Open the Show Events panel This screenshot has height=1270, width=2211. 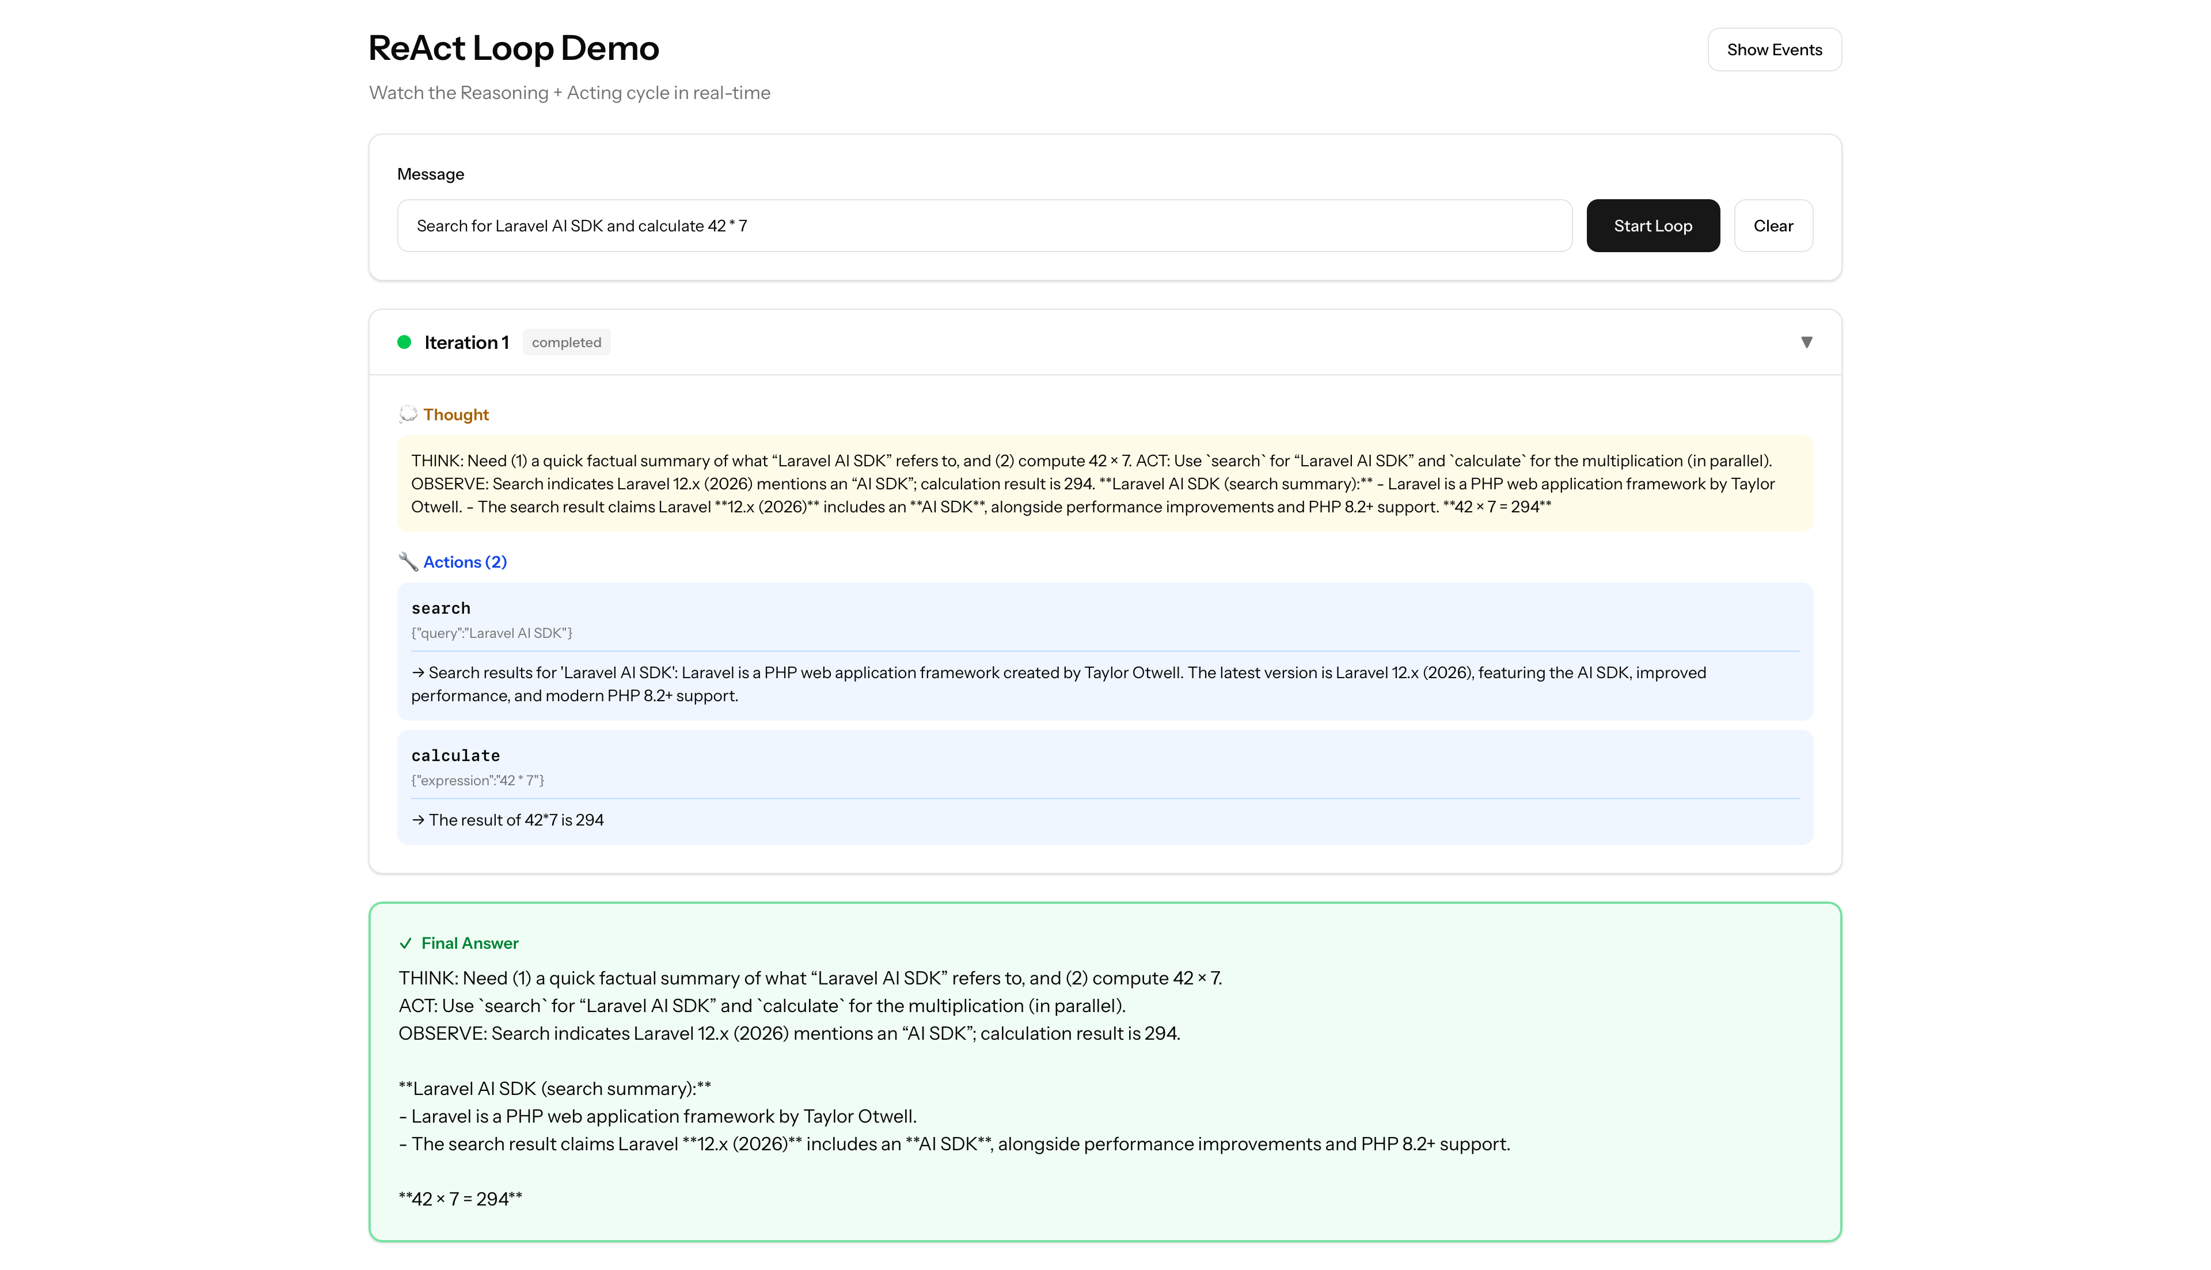tap(1775, 49)
